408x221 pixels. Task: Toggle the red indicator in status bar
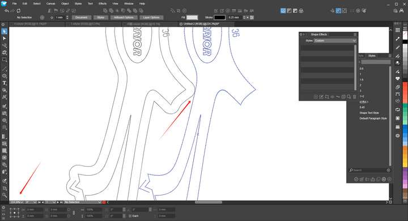(104, 202)
